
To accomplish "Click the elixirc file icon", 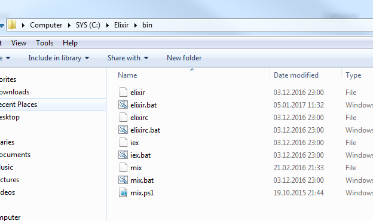I will (x=123, y=118).
